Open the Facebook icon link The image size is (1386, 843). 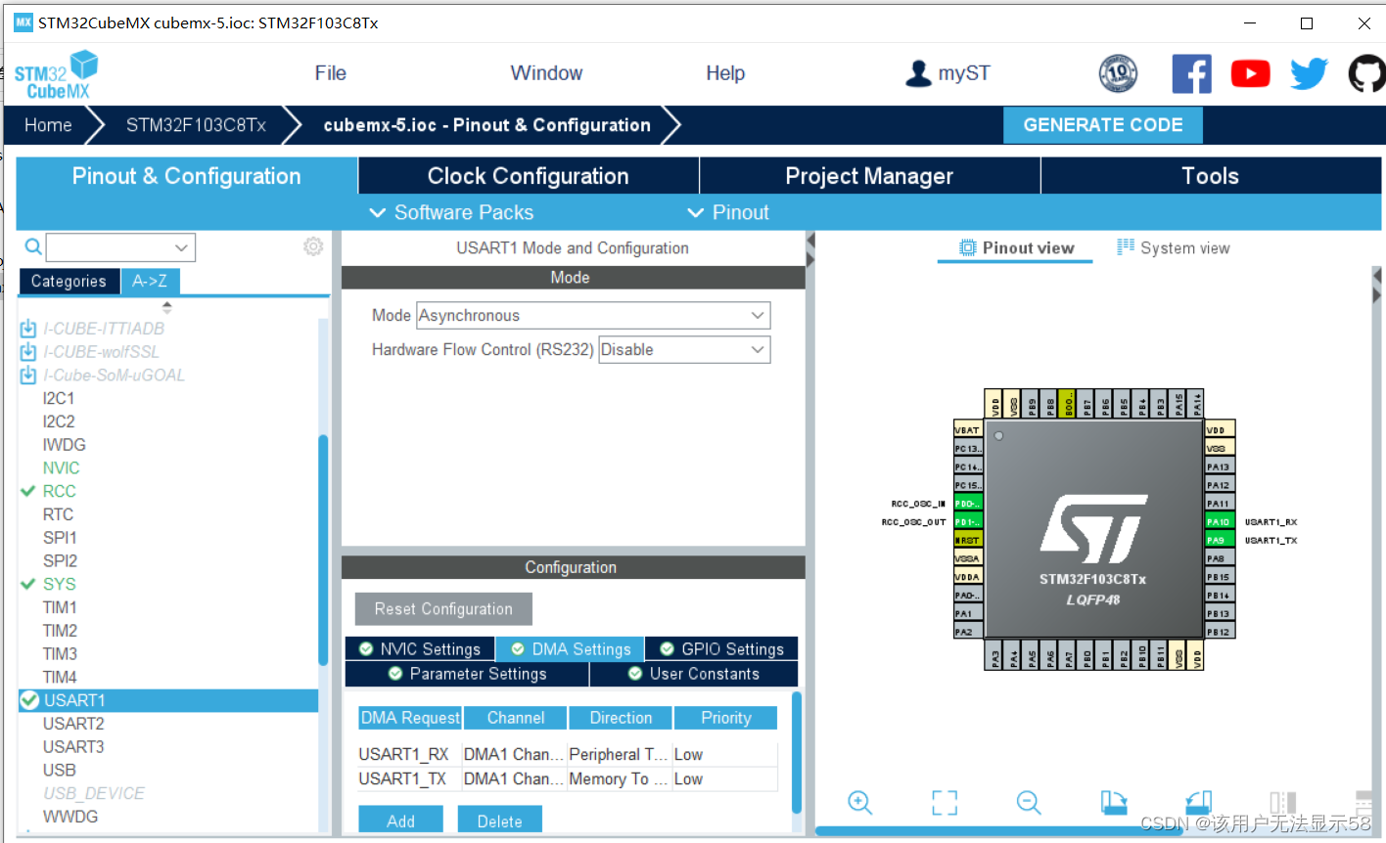tap(1191, 73)
